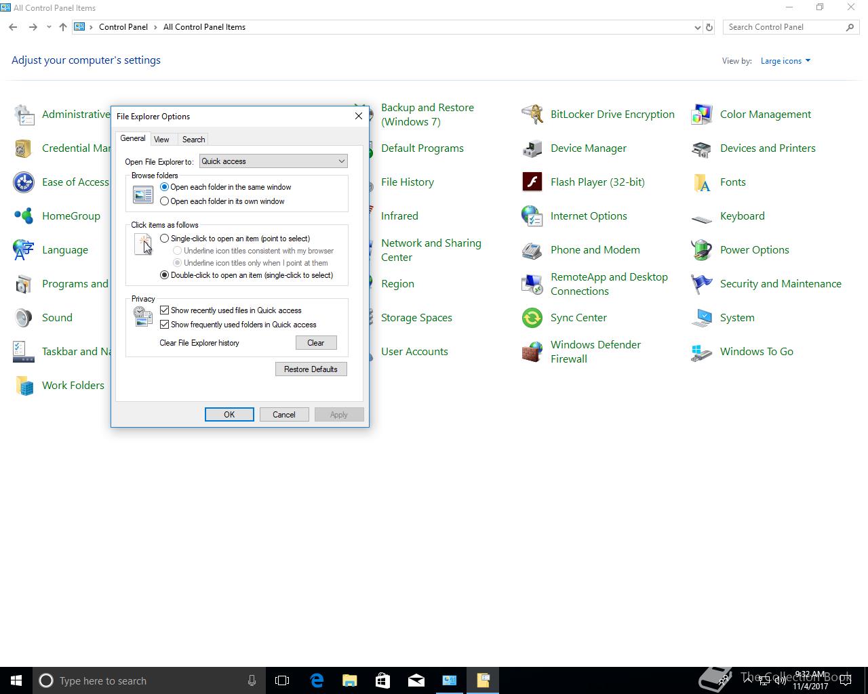The height and width of the screenshot is (694, 868).
Task: Click the Windows Defender Firewall icon
Action: (532, 352)
